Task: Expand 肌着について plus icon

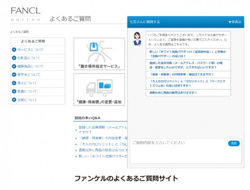Action: (14, 91)
